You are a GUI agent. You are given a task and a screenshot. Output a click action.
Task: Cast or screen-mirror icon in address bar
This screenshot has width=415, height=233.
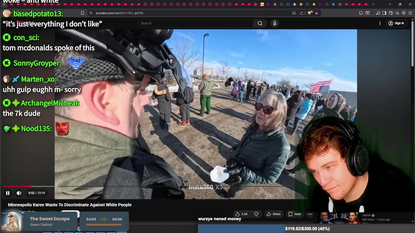click(294, 13)
